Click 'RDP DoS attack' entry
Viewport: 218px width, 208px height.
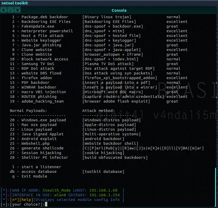pyautogui.click(x=38, y=68)
